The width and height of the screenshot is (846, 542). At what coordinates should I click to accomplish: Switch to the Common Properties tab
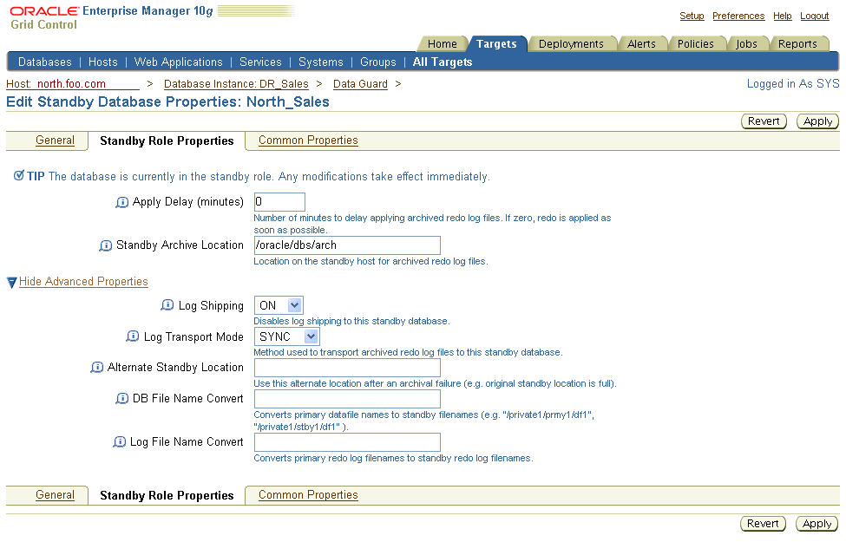pyautogui.click(x=307, y=140)
